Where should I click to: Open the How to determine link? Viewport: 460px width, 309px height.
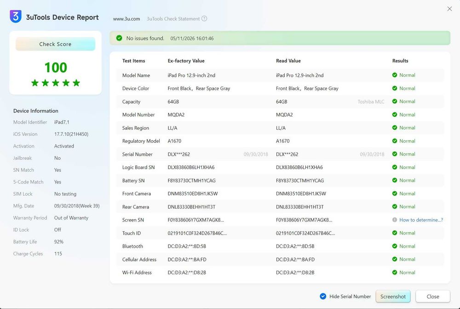[421, 220]
